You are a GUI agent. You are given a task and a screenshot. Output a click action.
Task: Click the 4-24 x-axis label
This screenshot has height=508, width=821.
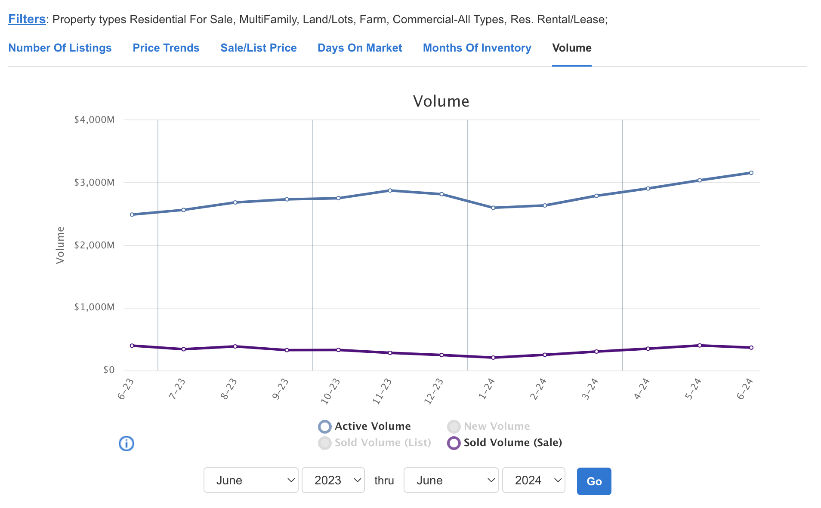pos(642,389)
